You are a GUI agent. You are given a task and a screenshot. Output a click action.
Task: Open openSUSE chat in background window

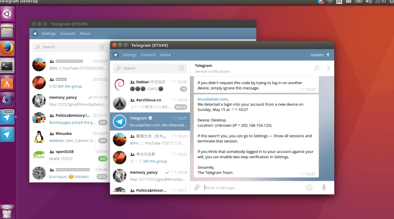70,155
